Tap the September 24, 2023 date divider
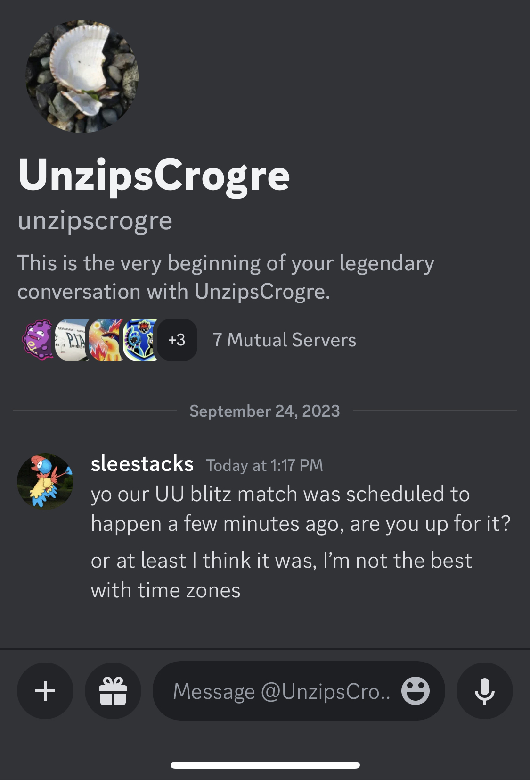Image resolution: width=530 pixels, height=780 pixels. [264, 411]
